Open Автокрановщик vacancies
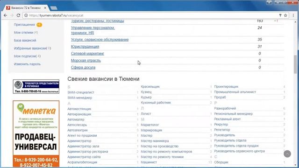This screenshot has height=168, width=299. pyautogui.click(x=79, y=114)
